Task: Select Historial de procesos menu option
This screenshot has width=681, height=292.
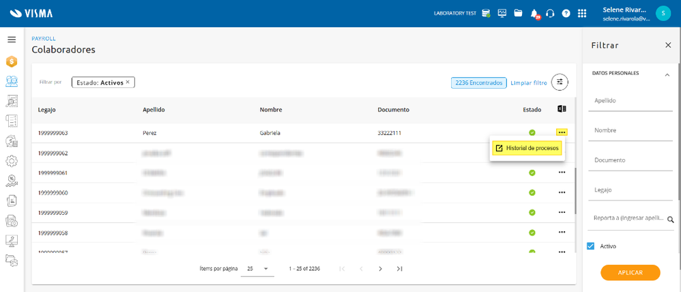Action: [527, 149]
